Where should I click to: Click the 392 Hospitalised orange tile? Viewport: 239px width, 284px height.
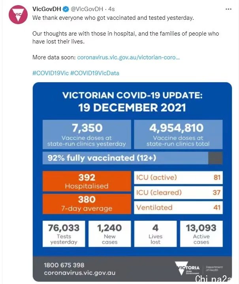click(x=87, y=181)
